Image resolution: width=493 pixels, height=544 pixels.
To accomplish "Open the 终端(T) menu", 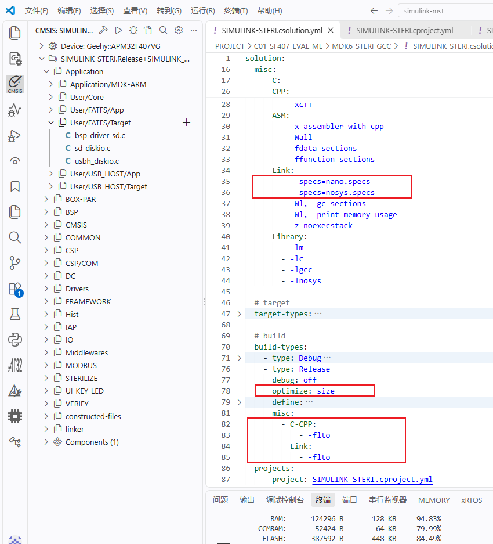I will coord(236,11).
